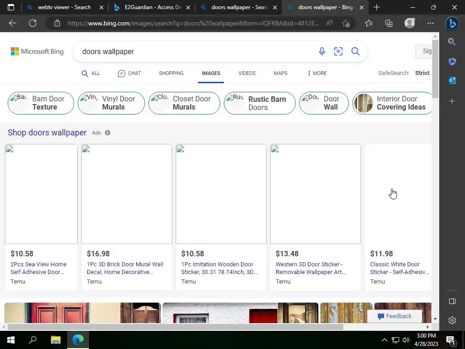
Task: Click the horizontal page scrollbar thumb
Action: 175,327
